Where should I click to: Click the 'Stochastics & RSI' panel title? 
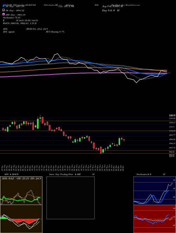tap(151, 174)
